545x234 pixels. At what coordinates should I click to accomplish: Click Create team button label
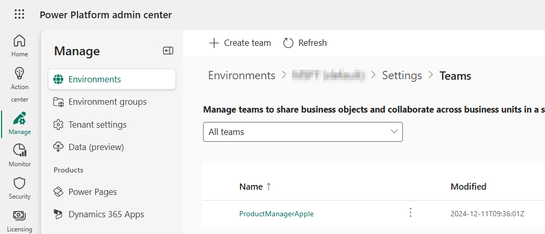click(247, 43)
